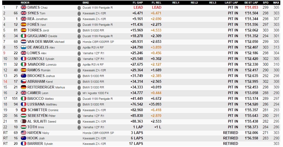Click the checkered flag icon on Sykes row
Screen dimensions: 283x147
click(79, 13)
